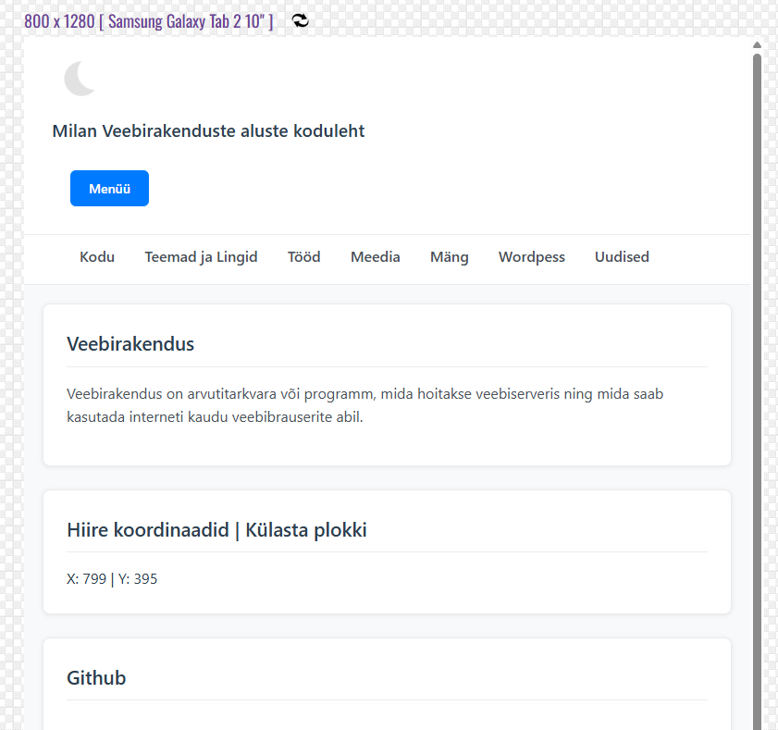The height and width of the screenshot is (730, 778).
Task: Navigate to the Mäng page
Action: click(x=449, y=257)
